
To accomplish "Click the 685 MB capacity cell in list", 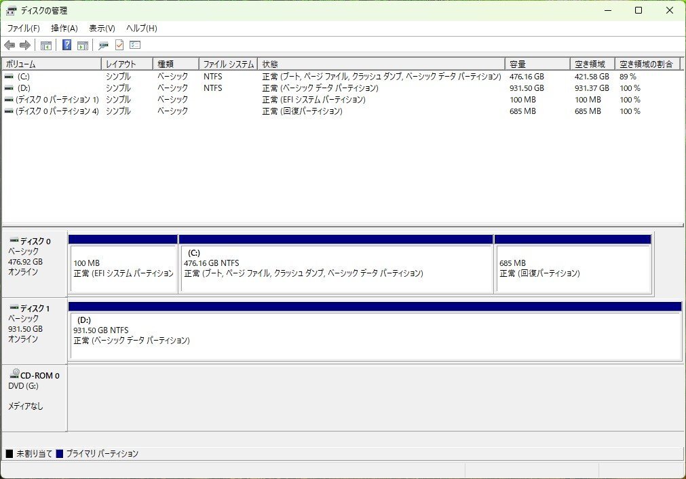I will [x=523, y=111].
